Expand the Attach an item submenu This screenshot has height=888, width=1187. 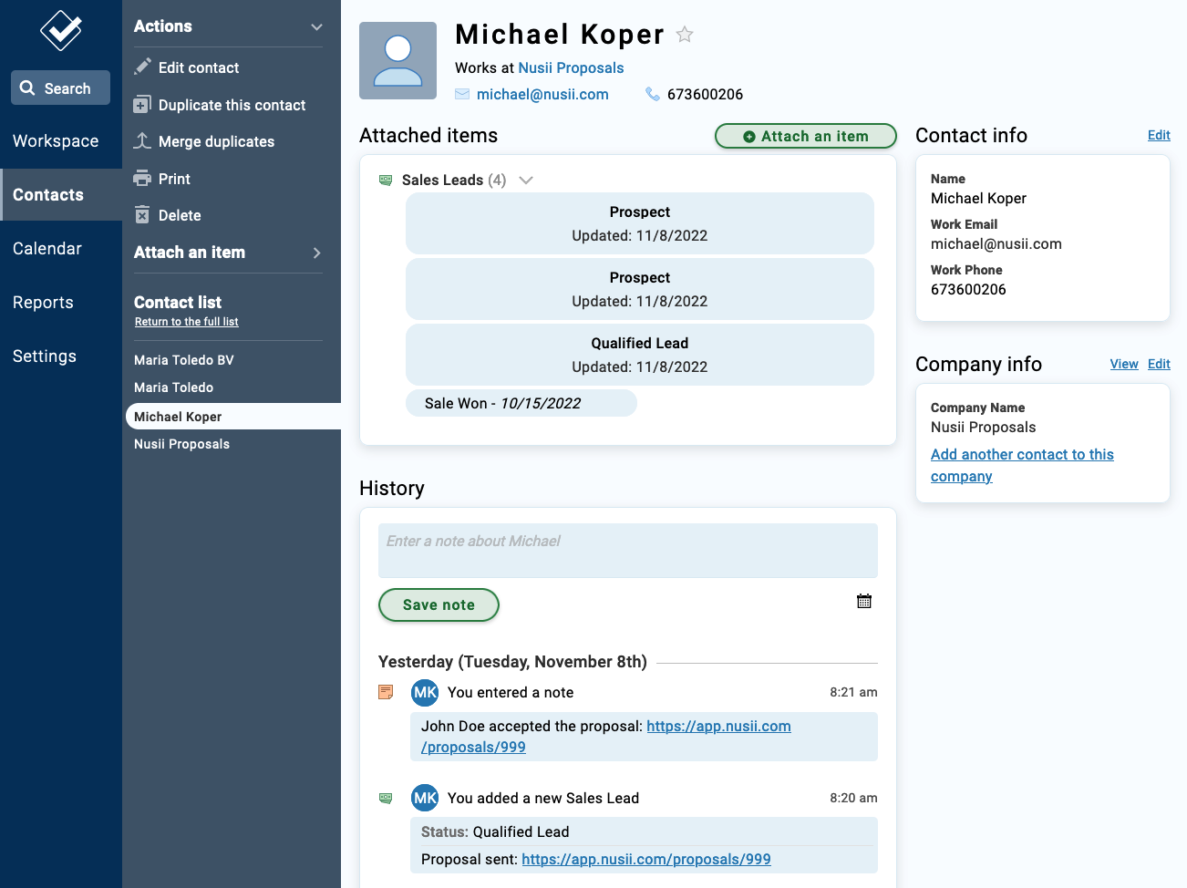pyautogui.click(x=316, y=253)
